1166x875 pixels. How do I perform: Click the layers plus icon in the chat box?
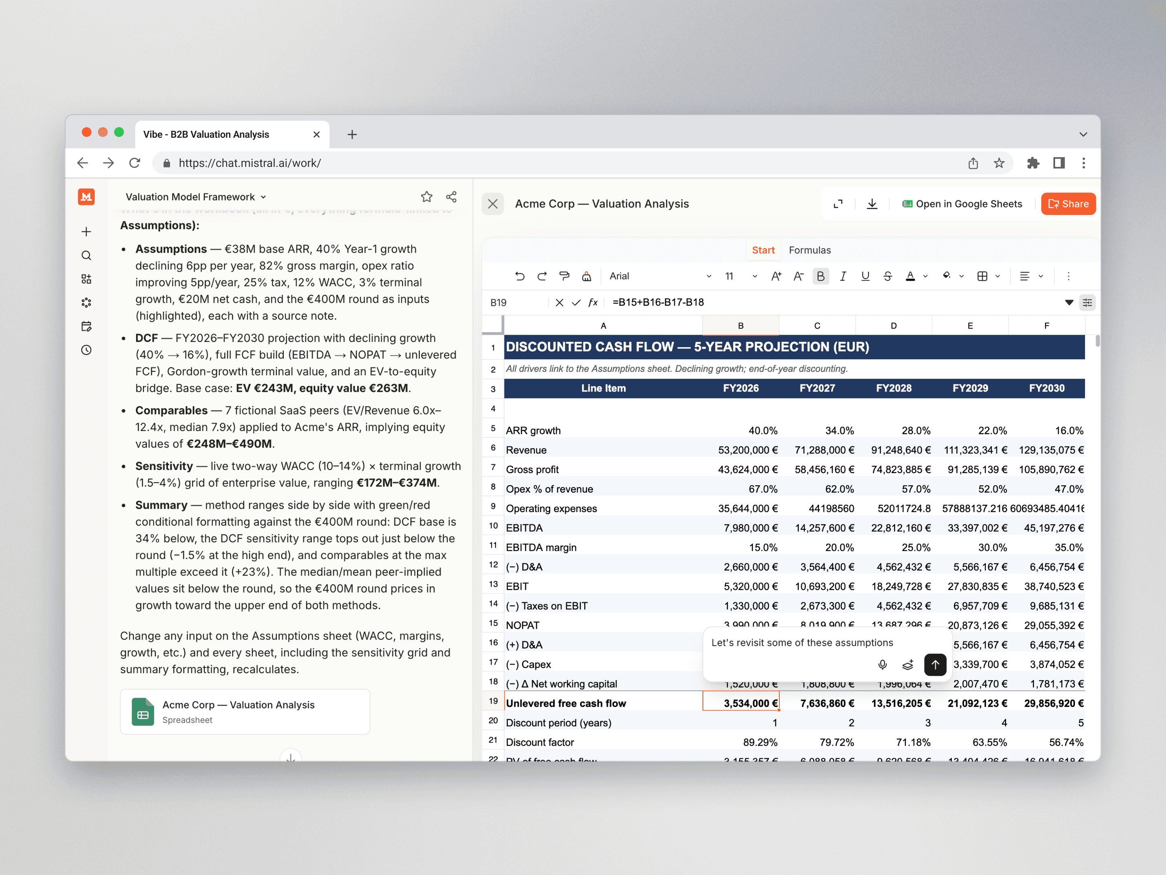tap(908, 665)
